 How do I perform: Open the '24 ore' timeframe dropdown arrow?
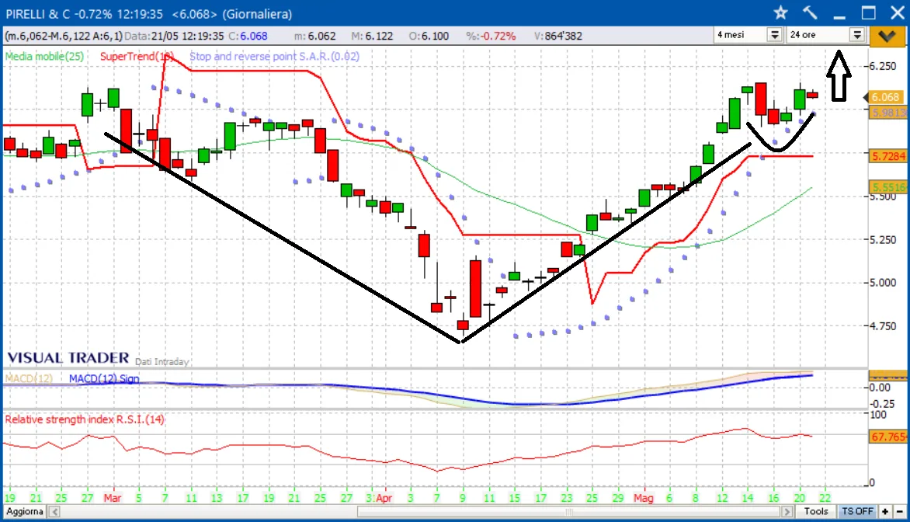click(x=857, y=35)
